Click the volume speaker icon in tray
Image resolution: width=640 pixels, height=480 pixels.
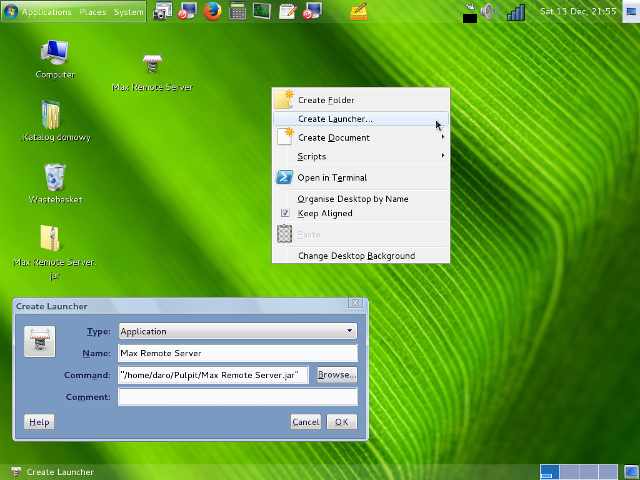pos(489,12)
